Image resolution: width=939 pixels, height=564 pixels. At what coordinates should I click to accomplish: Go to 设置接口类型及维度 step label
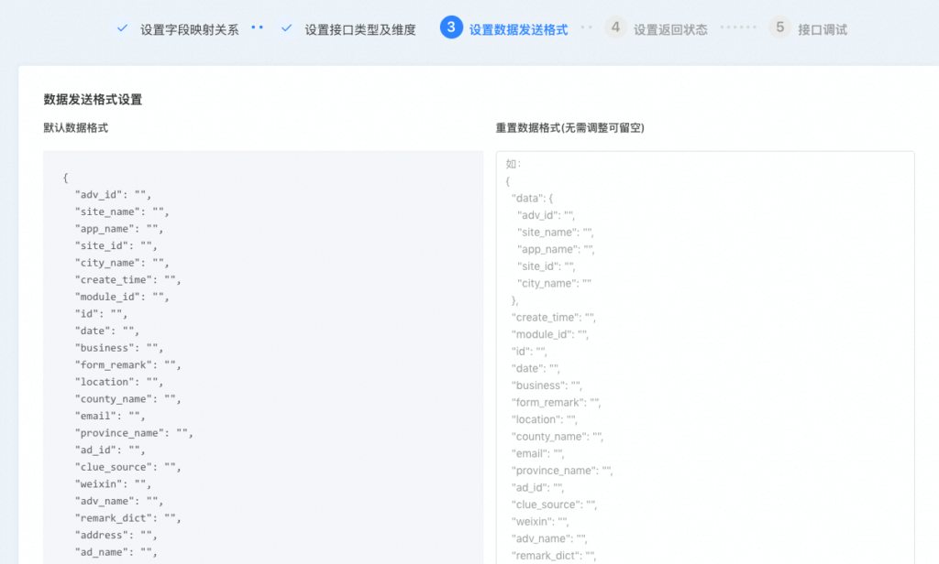360,29
